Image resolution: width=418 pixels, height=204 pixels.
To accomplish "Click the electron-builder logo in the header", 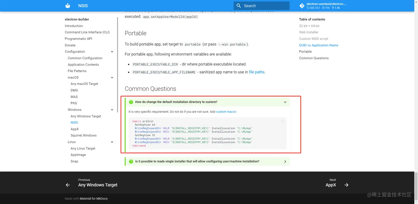I will (68, 6).
